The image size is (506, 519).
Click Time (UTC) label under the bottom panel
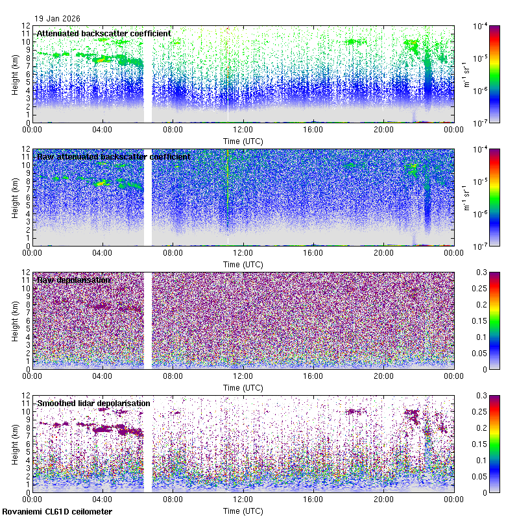(243, 511)
